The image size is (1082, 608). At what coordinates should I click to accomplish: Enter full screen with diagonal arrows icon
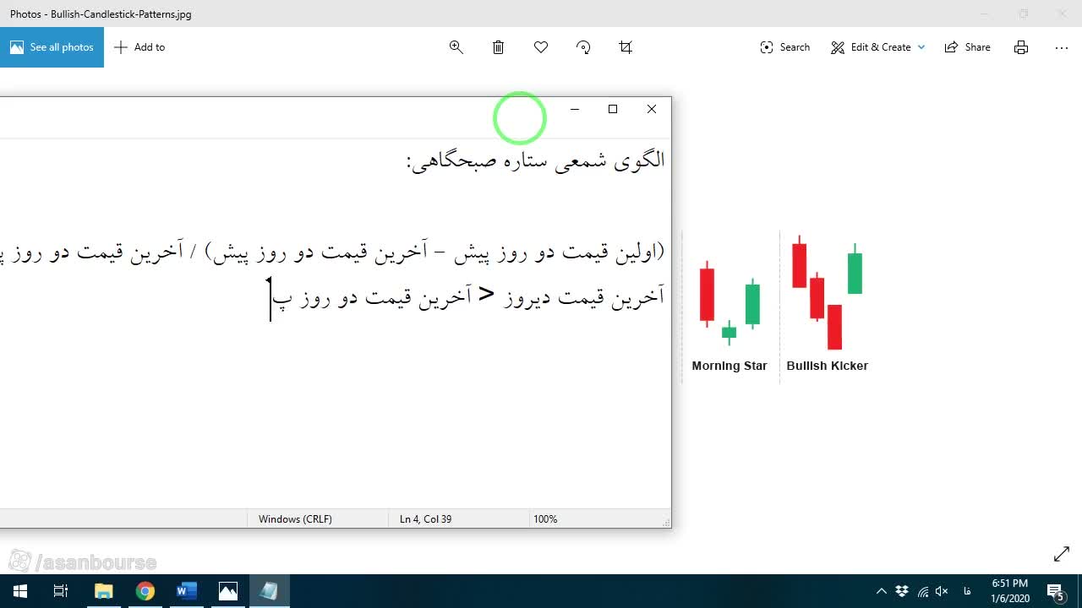click(1062, 554)
